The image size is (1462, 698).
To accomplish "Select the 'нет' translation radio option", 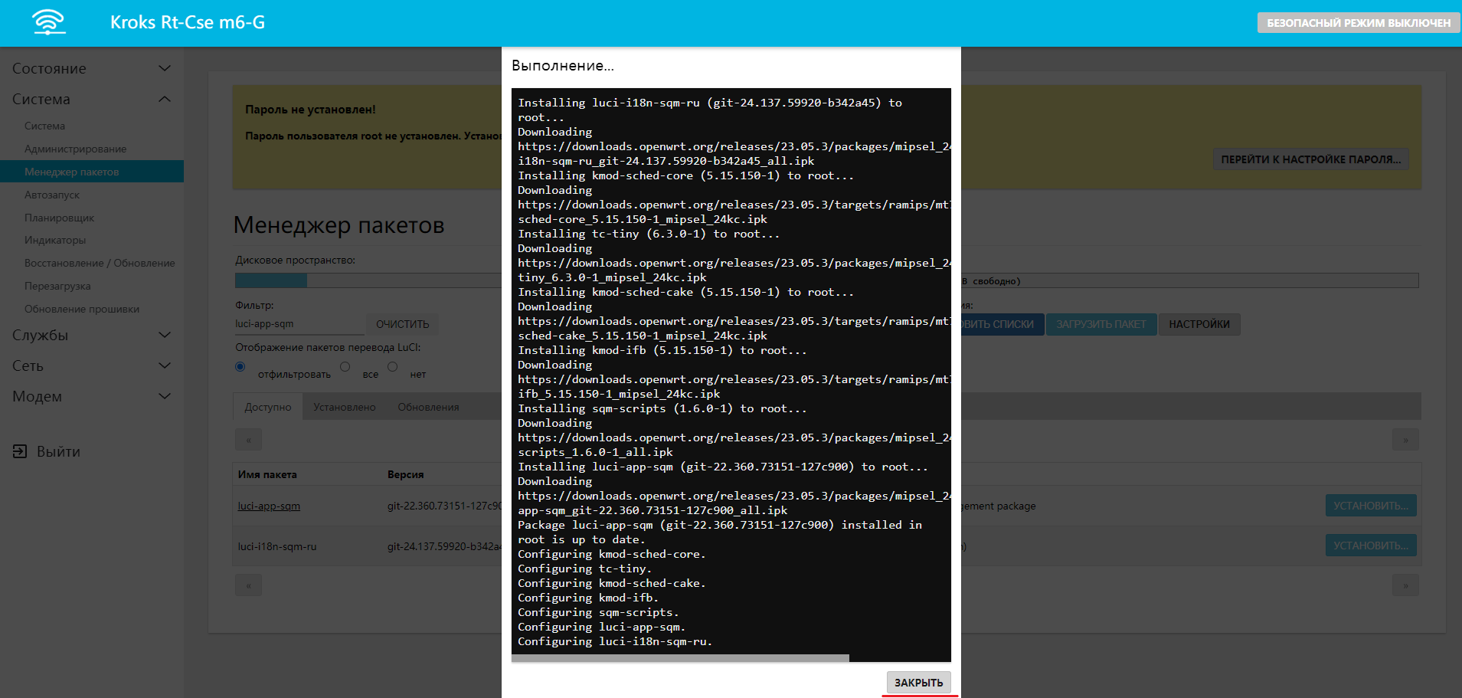I will (x=393, y=367).
